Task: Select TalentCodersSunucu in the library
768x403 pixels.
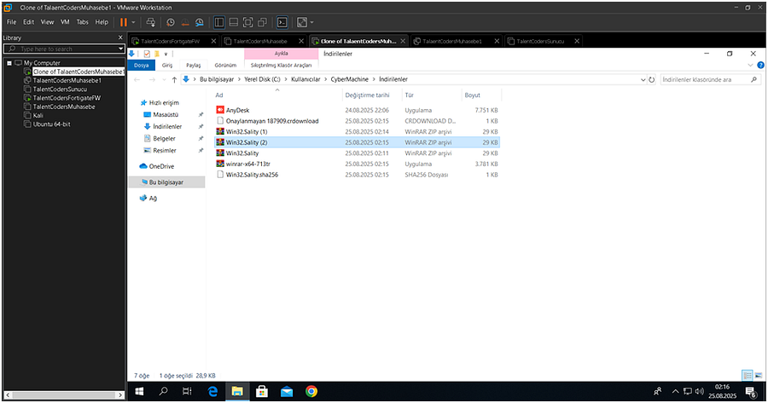Action: [60, 89]
